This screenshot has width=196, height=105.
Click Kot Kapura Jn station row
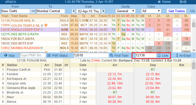pos(96,79)
